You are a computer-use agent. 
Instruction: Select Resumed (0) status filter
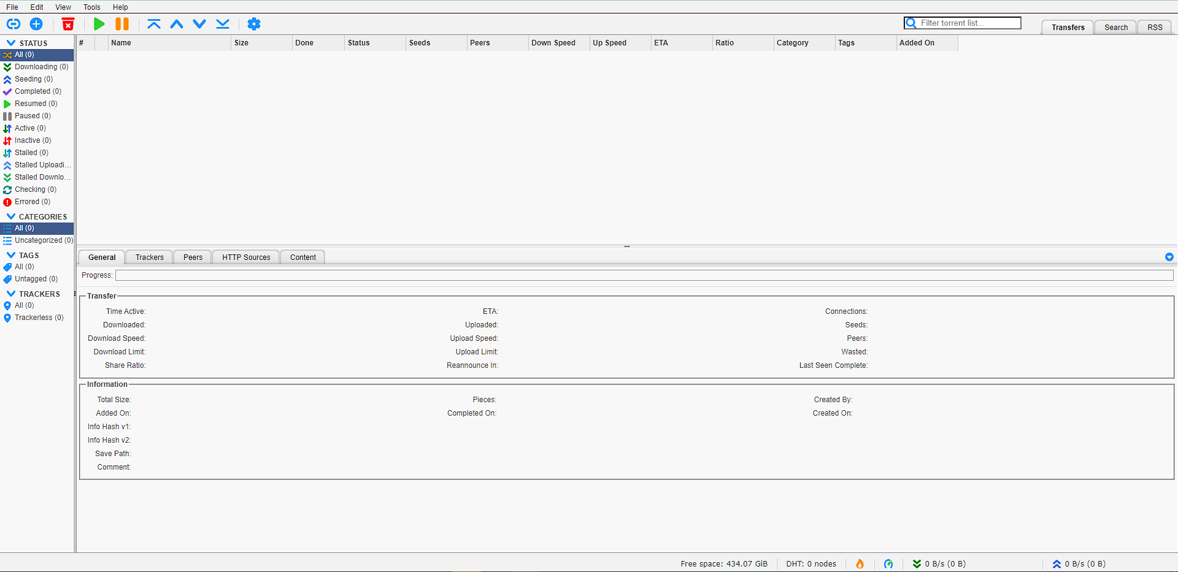point(37,104)
